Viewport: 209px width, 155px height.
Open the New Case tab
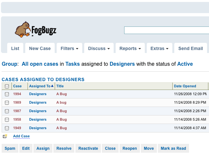click(x=40, y=48)
